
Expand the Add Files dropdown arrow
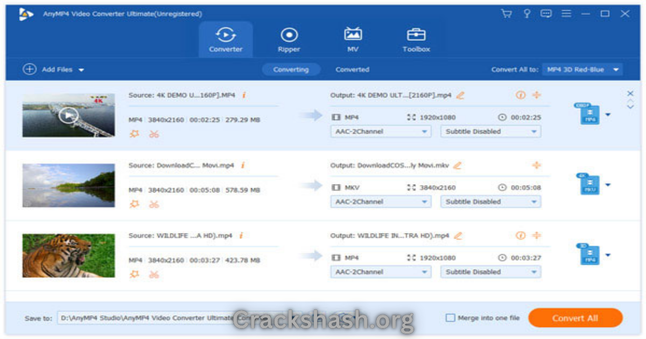(81, 70)
